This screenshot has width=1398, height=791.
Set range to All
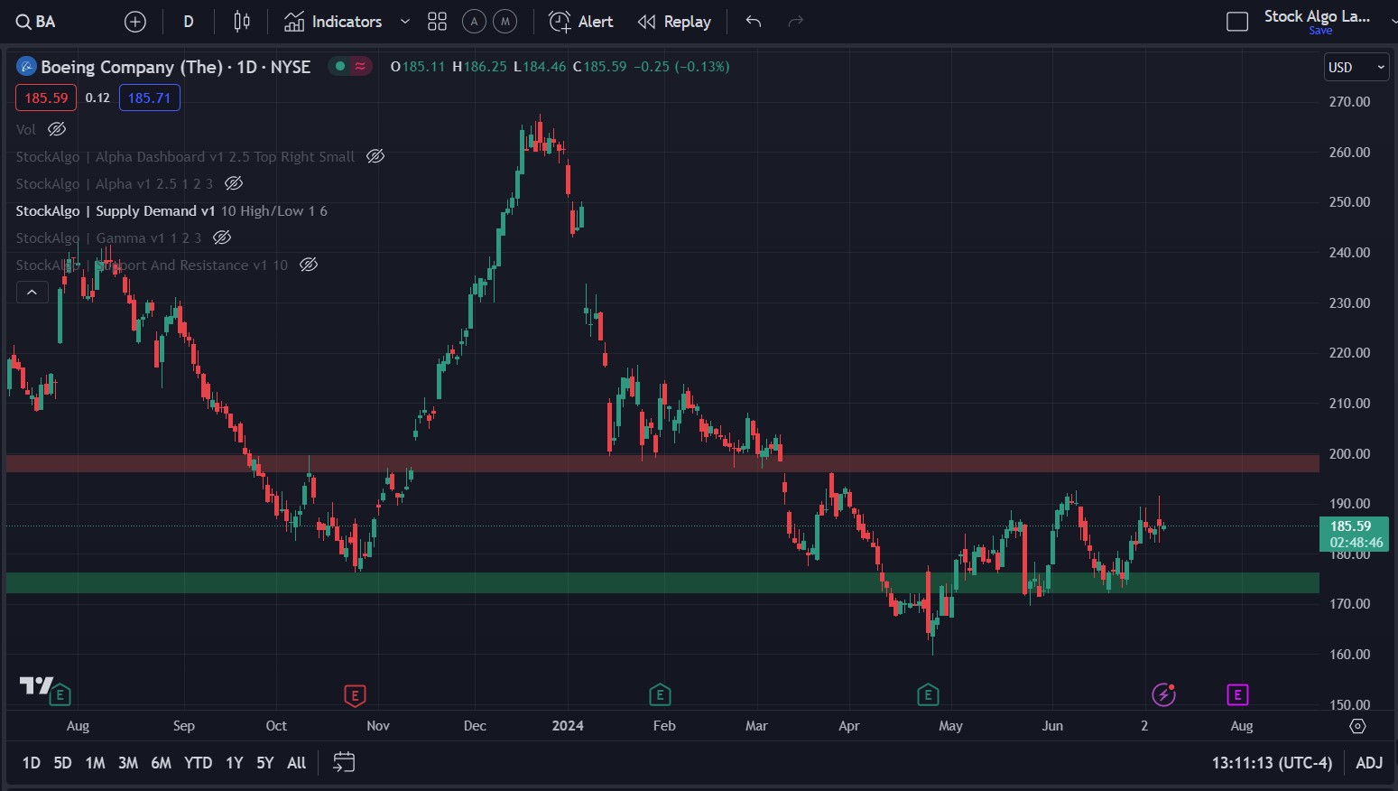[297, 763]
